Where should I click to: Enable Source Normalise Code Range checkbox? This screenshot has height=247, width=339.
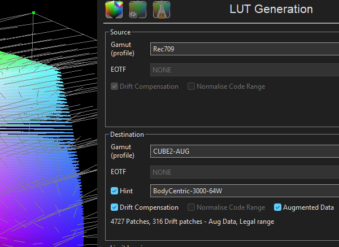tap(192, 86)
